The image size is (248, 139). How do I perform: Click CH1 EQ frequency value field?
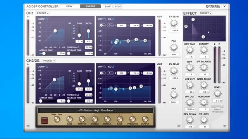[134, 25]
